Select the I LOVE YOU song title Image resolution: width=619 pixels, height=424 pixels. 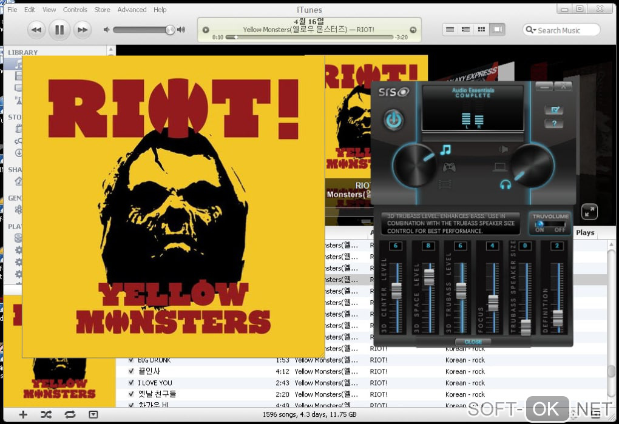click(x=155, y=383)
